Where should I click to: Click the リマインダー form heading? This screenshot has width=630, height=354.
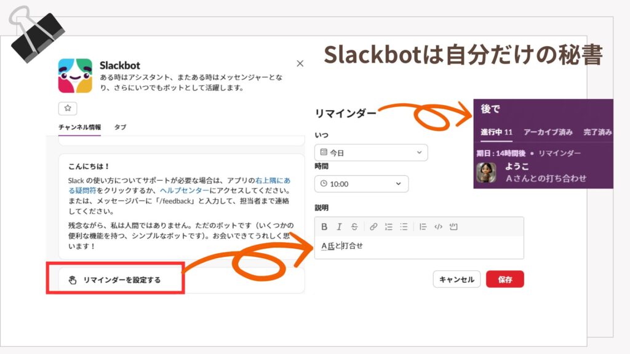345,114
